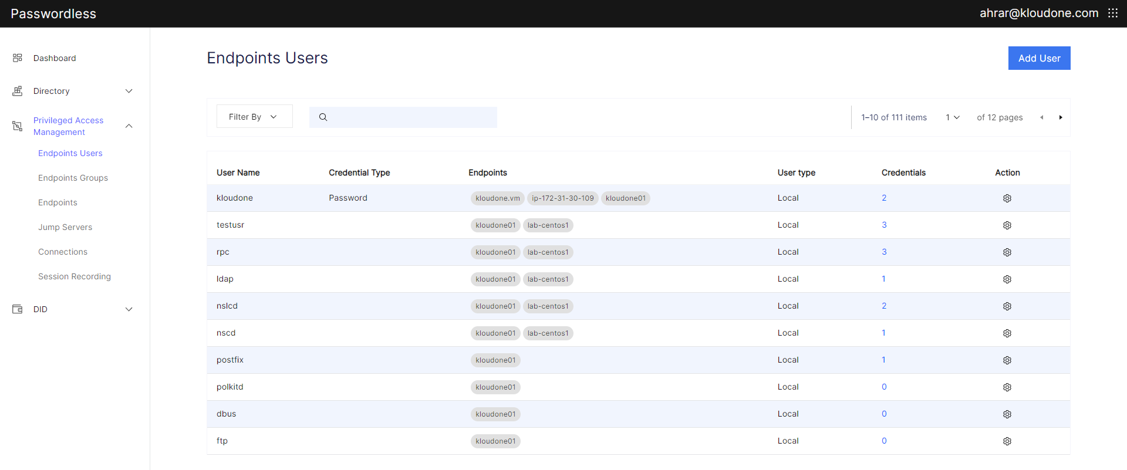The width and height of the screenshot is (1127, 470).
Task: Click the Add User button
Action: (1039, 58)
